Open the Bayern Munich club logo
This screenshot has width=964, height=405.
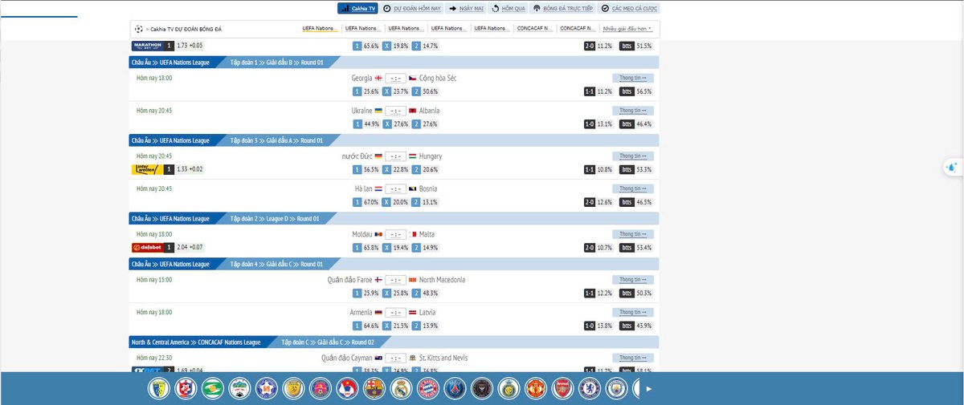[428, 389]
